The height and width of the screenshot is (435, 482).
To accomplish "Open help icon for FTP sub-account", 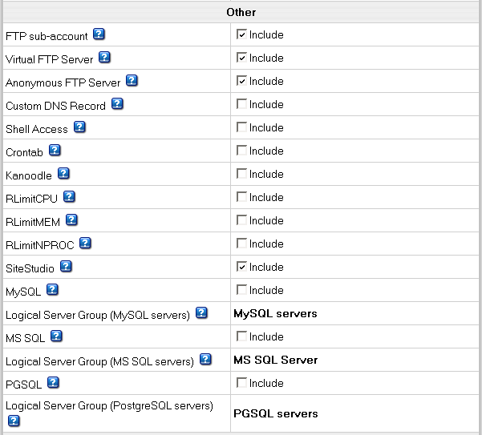I will pos(99,34).
